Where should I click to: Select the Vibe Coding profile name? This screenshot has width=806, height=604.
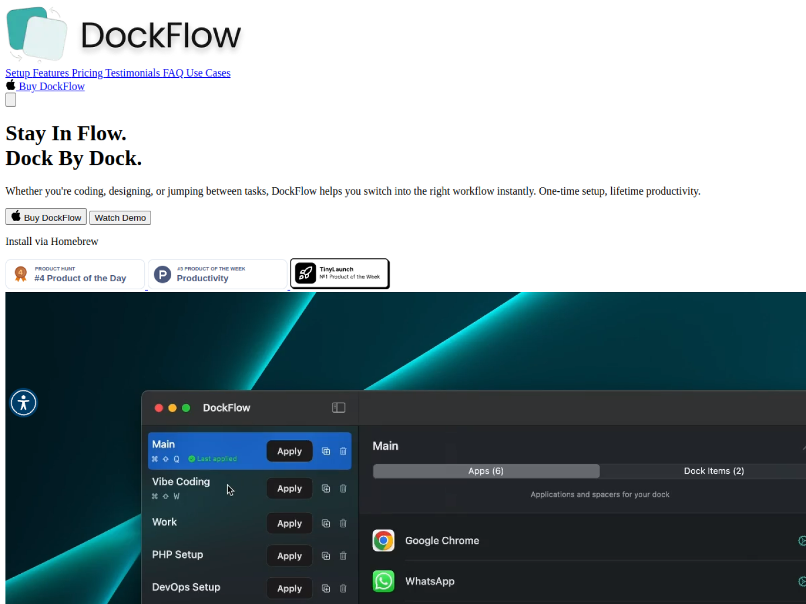[x=181, y=482]
